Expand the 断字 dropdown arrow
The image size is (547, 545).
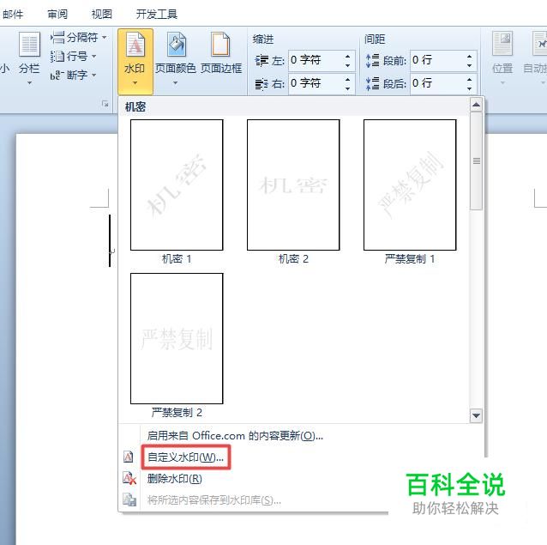point(93,75)
